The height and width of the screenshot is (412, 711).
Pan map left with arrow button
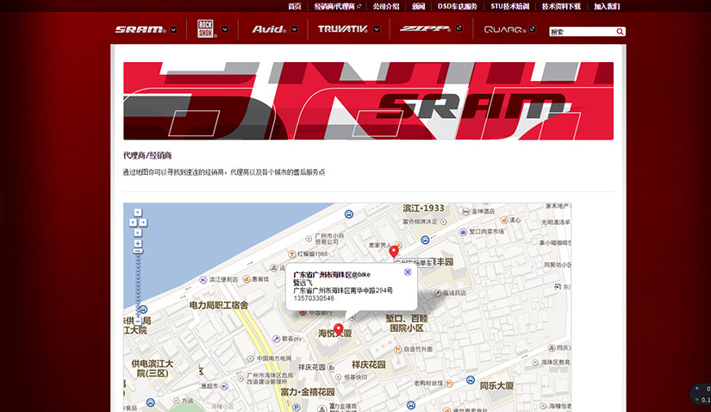pyautogui.click(x=133, y=222)
